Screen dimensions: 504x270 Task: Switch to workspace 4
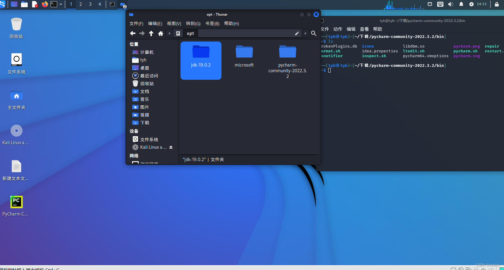[100, 4]
